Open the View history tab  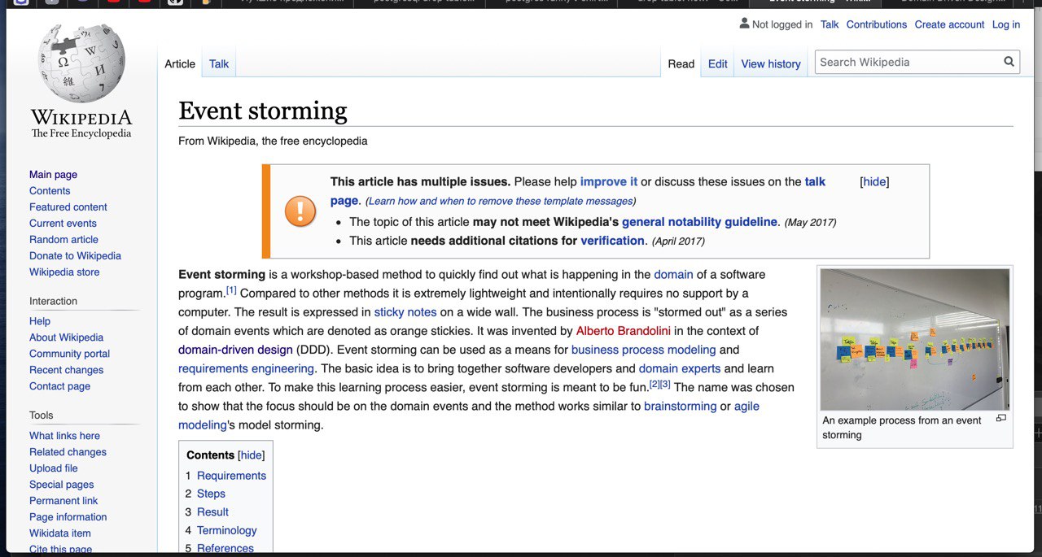pos(771,63)
